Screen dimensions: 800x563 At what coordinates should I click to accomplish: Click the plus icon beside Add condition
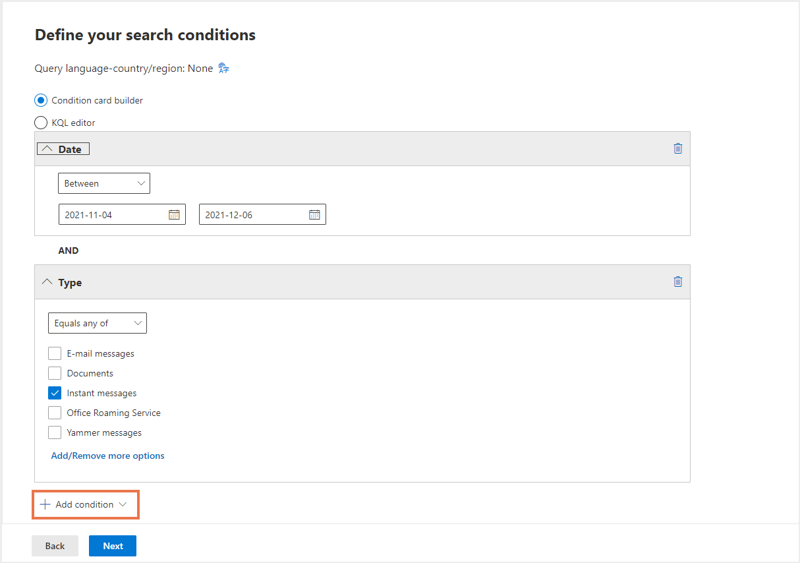pyautogui.click(x=45, y=504)
